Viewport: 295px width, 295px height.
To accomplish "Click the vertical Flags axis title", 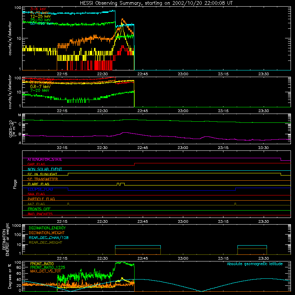I will tap(15, 184).
